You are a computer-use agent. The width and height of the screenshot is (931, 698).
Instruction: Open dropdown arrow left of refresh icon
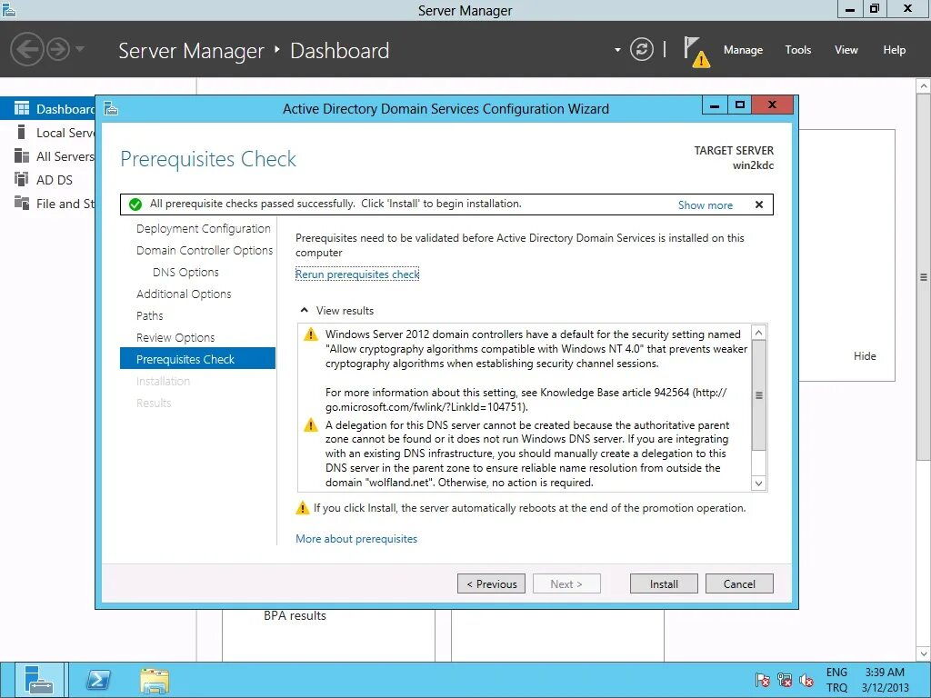617,50
